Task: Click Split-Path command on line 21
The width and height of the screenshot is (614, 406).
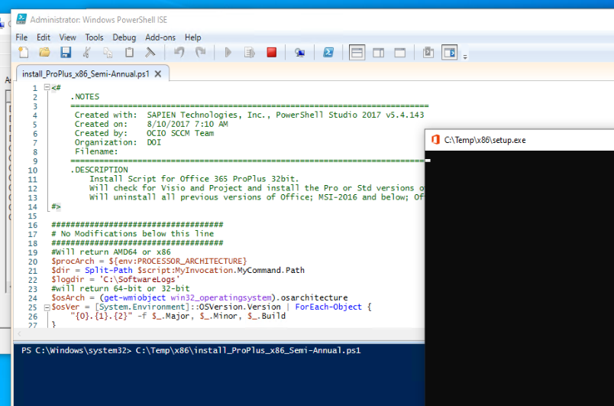Action: tap(108, 270)
